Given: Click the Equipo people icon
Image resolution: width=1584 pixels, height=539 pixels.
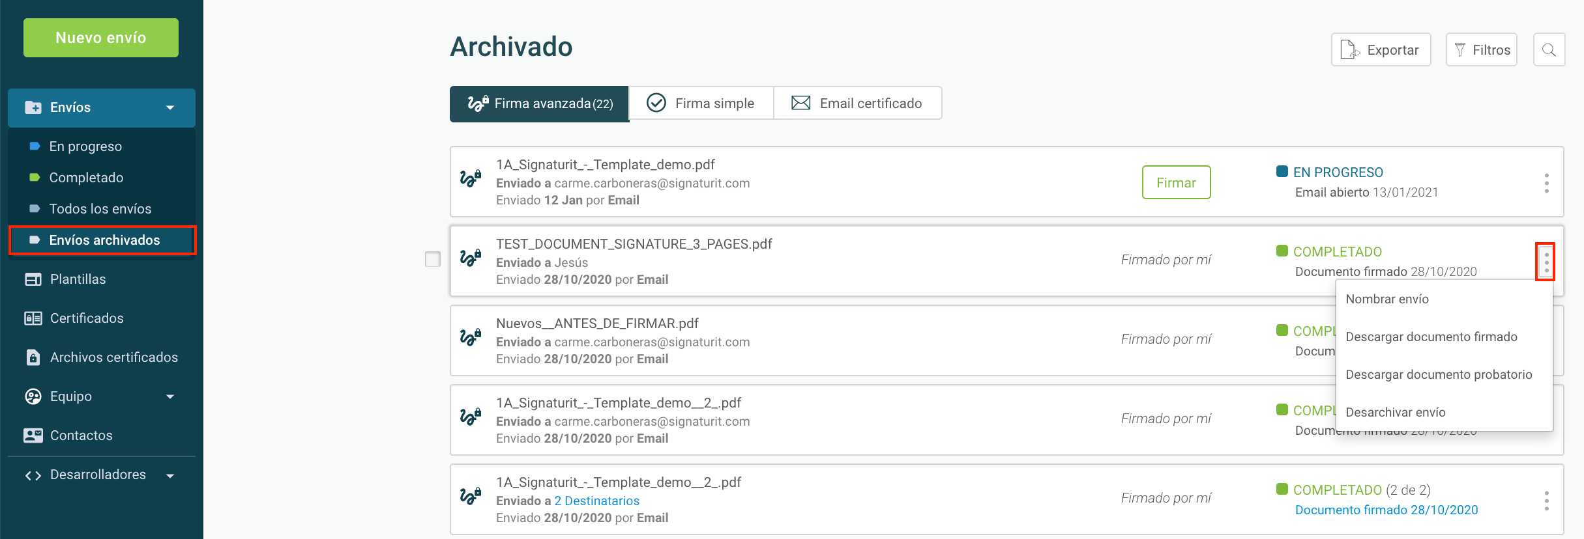Looking at the screenshot, I should click(33, 396).
